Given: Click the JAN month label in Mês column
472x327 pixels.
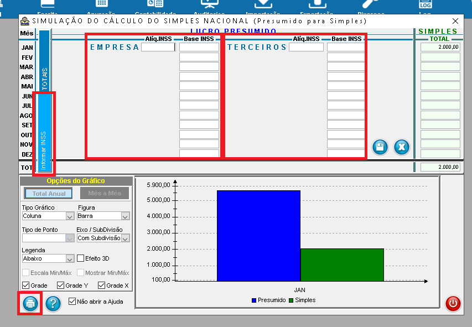Looking at the screenshot, I should pos(27,48).
